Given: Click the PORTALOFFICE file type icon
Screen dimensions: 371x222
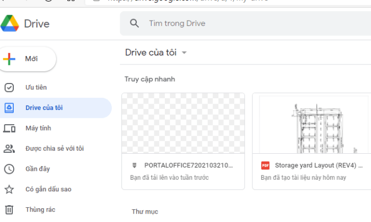Looking at the screenshot, I should tap(135, 165).
